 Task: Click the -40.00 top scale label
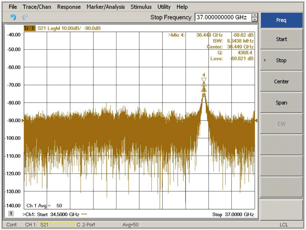(x=14, y=35)
